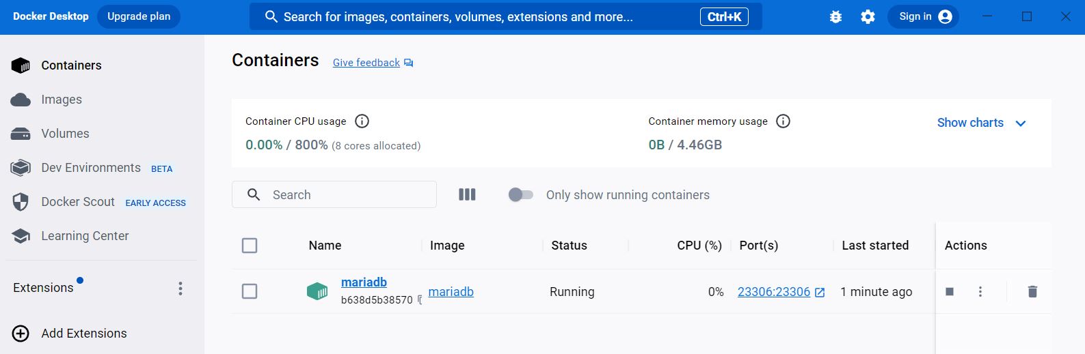
Task: Open troubleshoot bug icon in header
Action: point(835,17)
